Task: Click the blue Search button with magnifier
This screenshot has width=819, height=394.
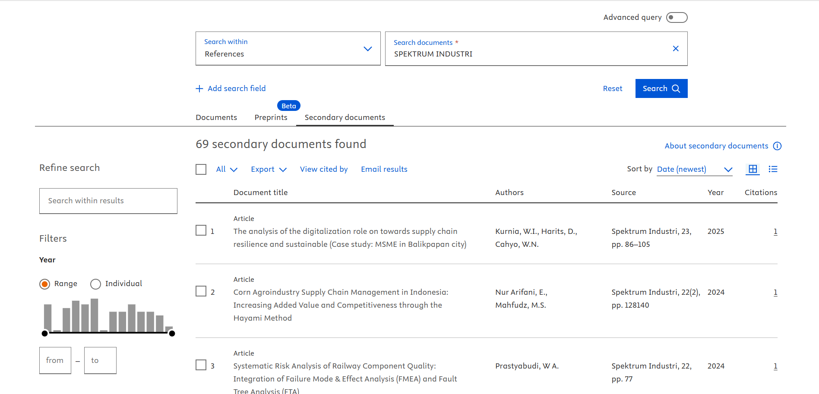Action: [x=661, y=88]
